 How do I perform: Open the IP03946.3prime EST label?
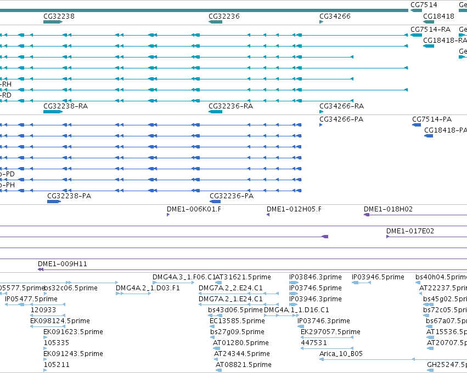(316, 299)
